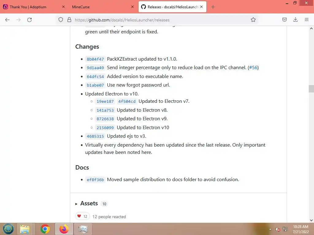View site security padlock info
This screenshot has width=314, height=235.
69,20
